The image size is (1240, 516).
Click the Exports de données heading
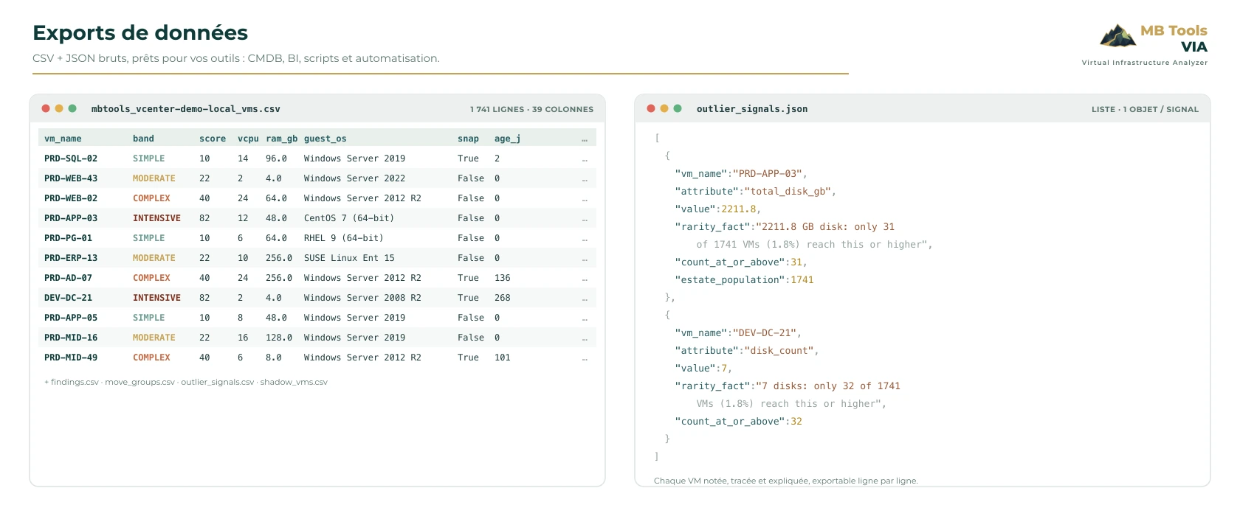pos(140,33)
